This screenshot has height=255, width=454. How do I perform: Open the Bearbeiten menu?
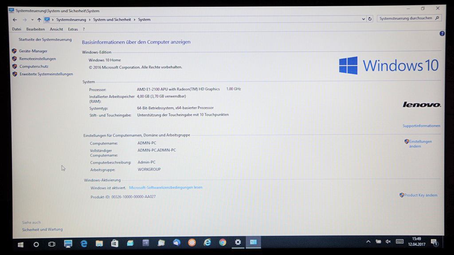(x=35, y=29)
